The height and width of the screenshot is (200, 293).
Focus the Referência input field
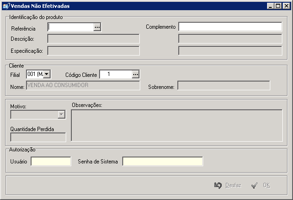coord(71,27)
